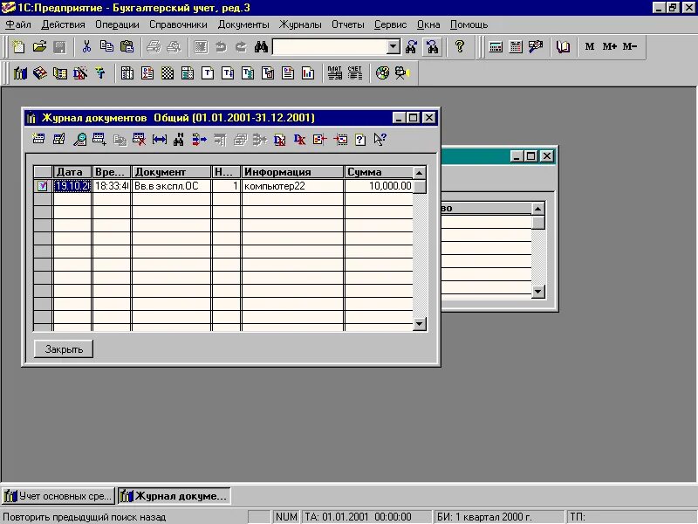Open the syntax assistant book icon
Screen dimensions: 698x524
click(x=563, y=47)
